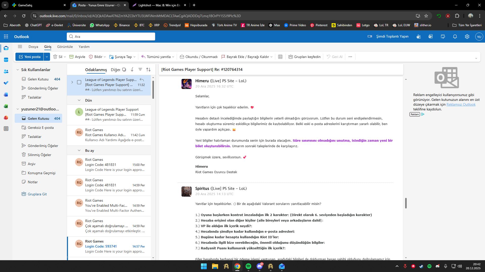Switch to the Odaklanmış inbox tab
The image size is (485, 272).
point(96,70)
